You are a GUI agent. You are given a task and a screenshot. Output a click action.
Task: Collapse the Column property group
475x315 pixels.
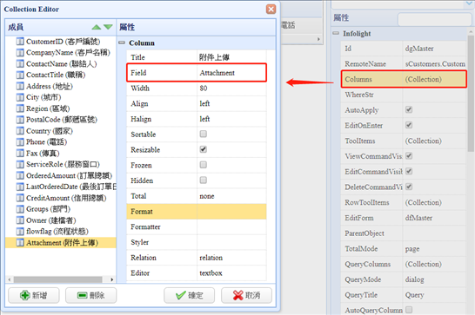click(x=122, y=43)
